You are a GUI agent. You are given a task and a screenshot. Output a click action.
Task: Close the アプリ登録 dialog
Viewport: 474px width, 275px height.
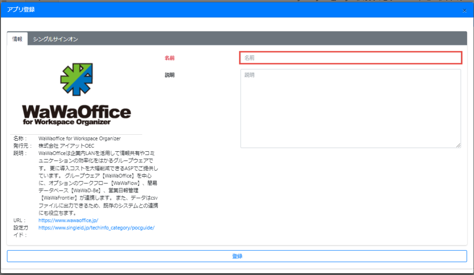pos(464,10)
